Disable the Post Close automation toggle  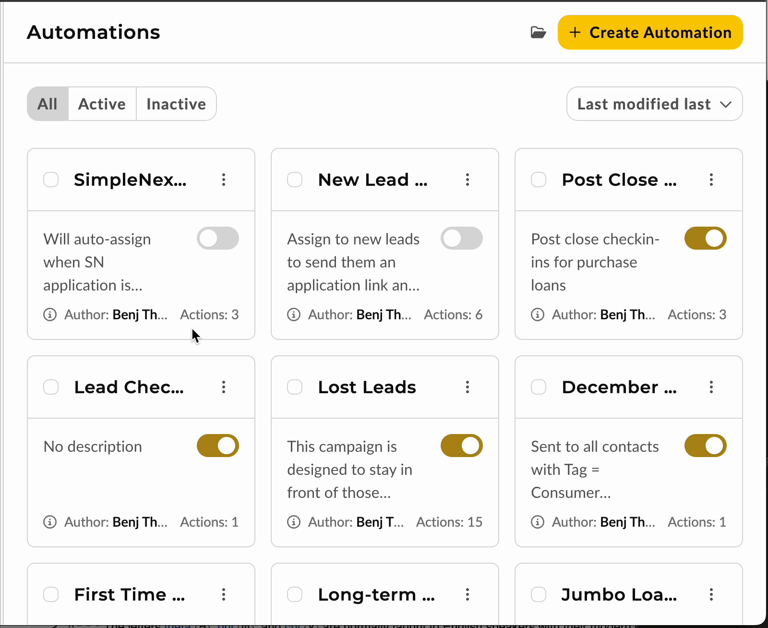point(706,238)
